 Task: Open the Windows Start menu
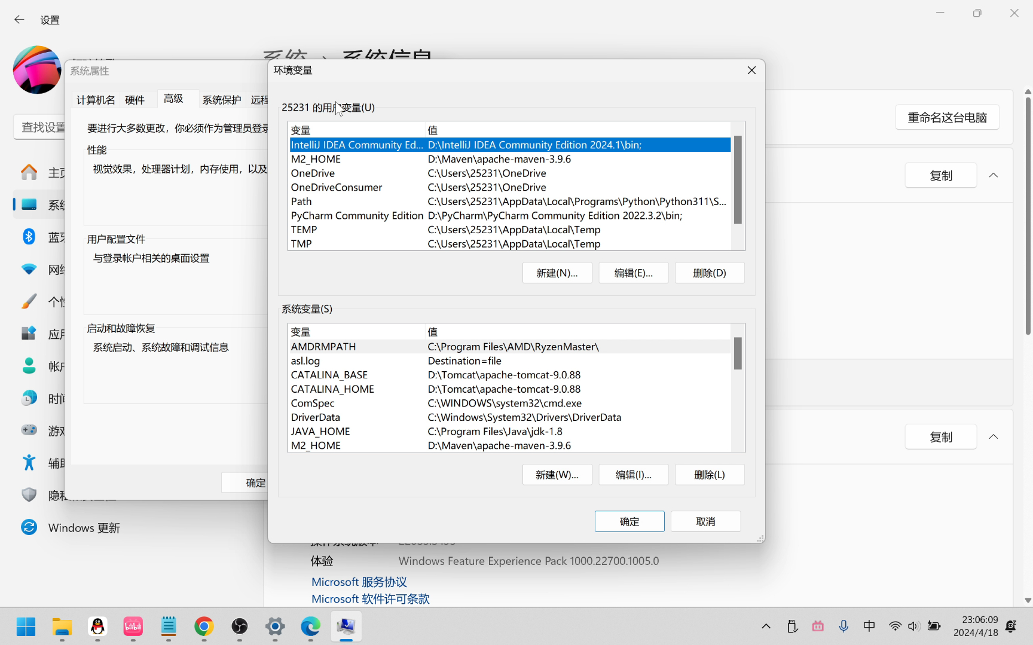26,626
